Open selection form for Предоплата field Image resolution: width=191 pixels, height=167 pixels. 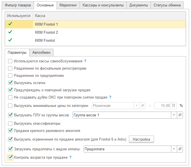180,149
